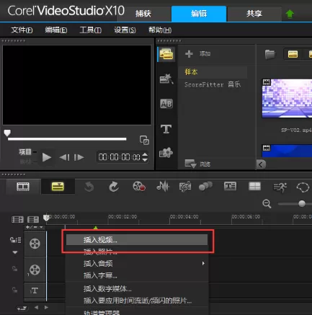Click the import media folder icon

point(270,54)
